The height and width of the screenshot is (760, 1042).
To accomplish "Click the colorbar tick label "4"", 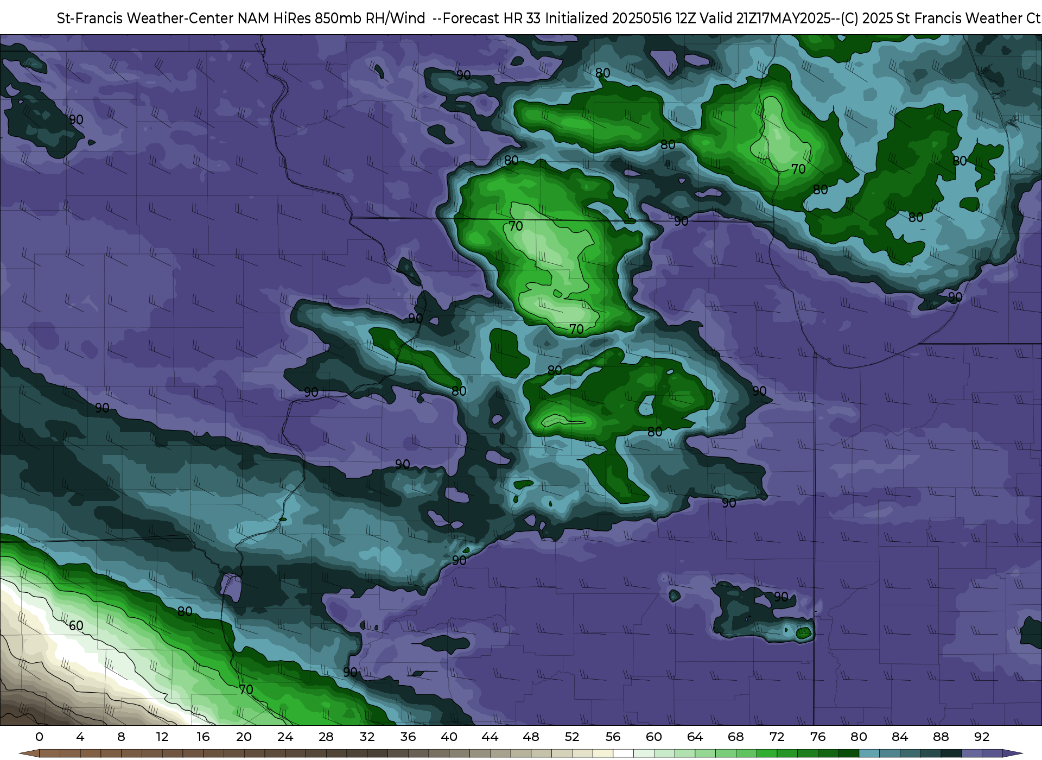I will click(80, 737).
